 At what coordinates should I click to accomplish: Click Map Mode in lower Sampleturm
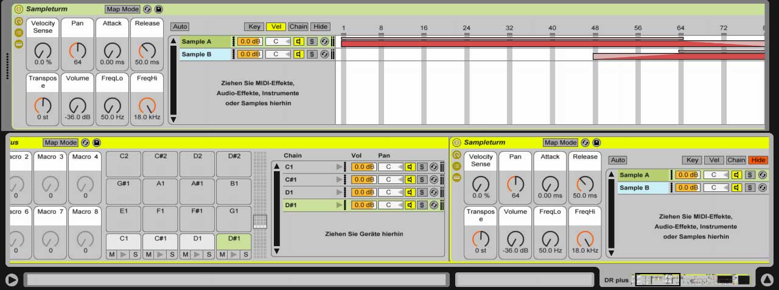tap(561, 143)
